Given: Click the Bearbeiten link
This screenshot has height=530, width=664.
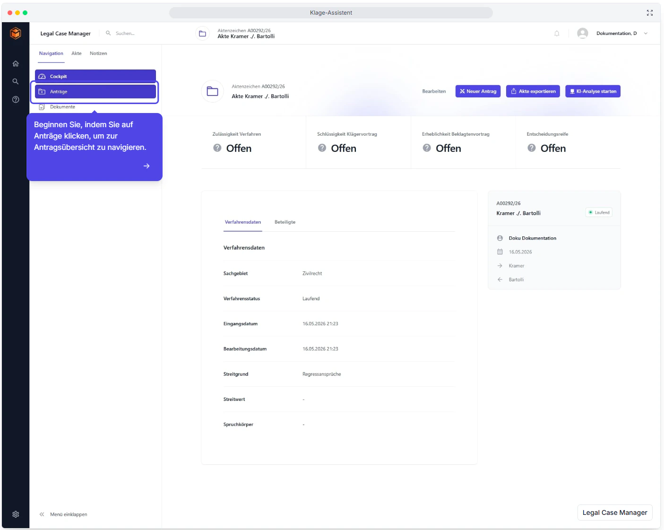Looking at the screenshot, I should 434,91.
